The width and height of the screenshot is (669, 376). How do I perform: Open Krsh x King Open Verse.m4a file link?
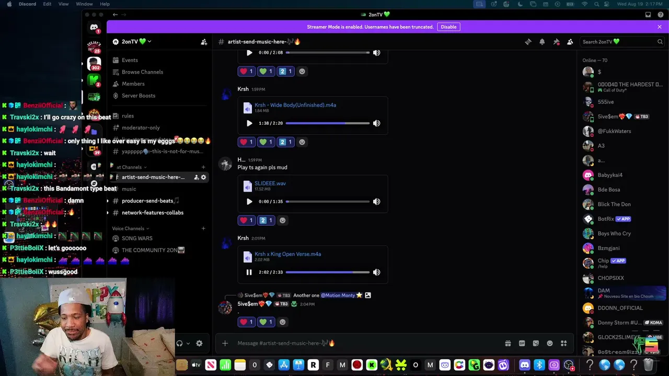[x=287, y=254]
